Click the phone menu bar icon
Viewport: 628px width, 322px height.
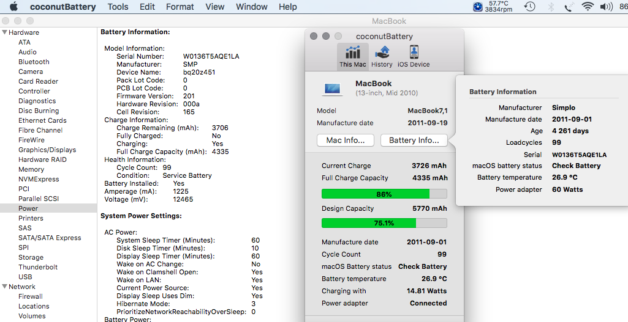coord(568,7)
